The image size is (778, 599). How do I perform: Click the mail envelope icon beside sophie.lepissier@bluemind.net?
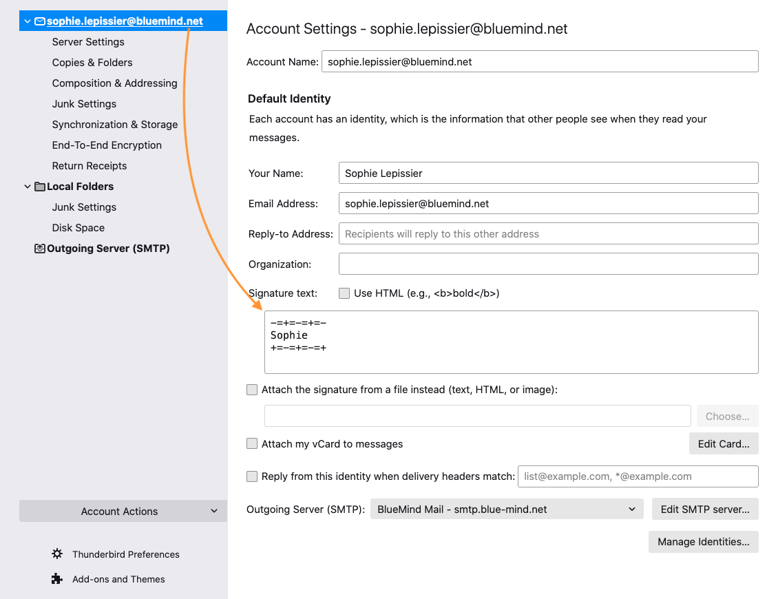pos(40,21)
